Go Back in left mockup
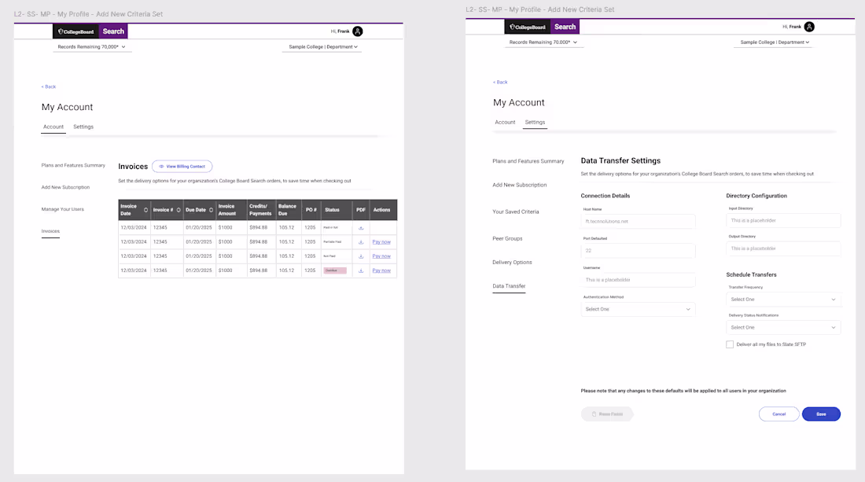This screenshot has width=865, height=482. point(49,86)
